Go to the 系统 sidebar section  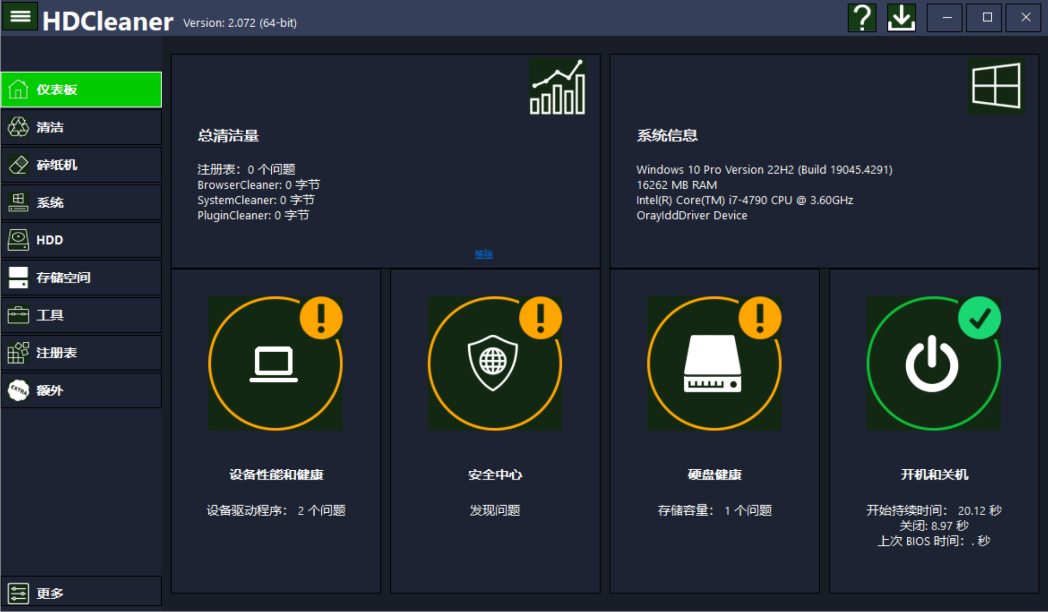81,202
